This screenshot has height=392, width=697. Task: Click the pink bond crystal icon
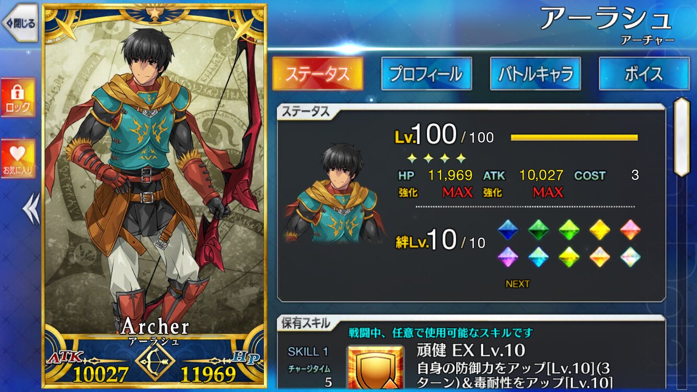631,229
